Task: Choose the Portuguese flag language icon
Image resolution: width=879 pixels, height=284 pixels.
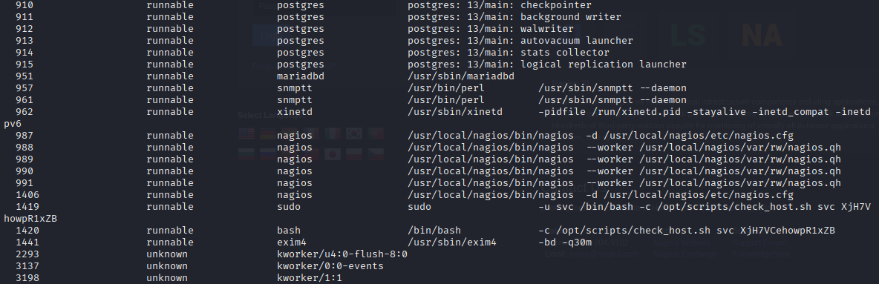Action: [x=376, y=133]
